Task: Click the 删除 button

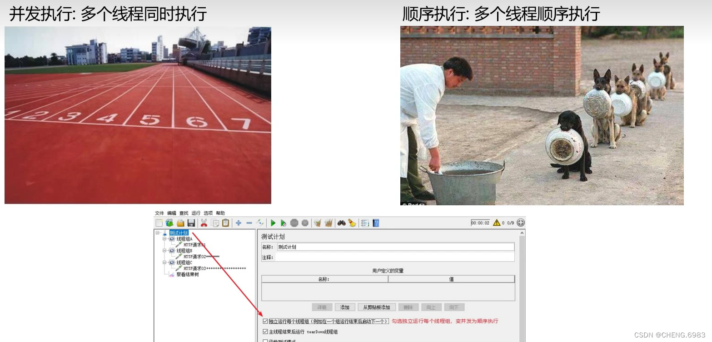Action: [408, 307]
